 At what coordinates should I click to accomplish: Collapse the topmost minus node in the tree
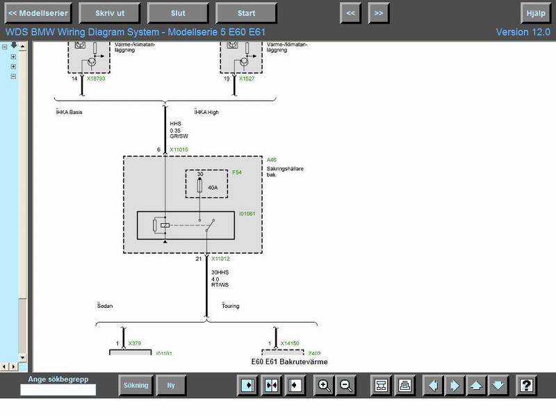tap(4, 47)
